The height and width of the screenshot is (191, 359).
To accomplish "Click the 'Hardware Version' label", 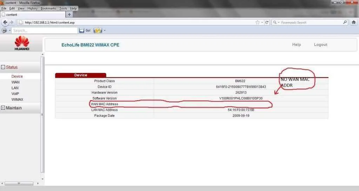I will [105, 93].
